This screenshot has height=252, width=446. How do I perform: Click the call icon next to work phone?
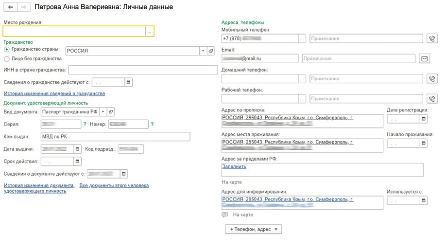(431, 99)
